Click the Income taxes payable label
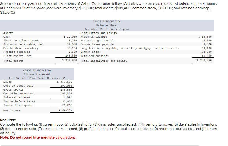 [x=97, y=44]
